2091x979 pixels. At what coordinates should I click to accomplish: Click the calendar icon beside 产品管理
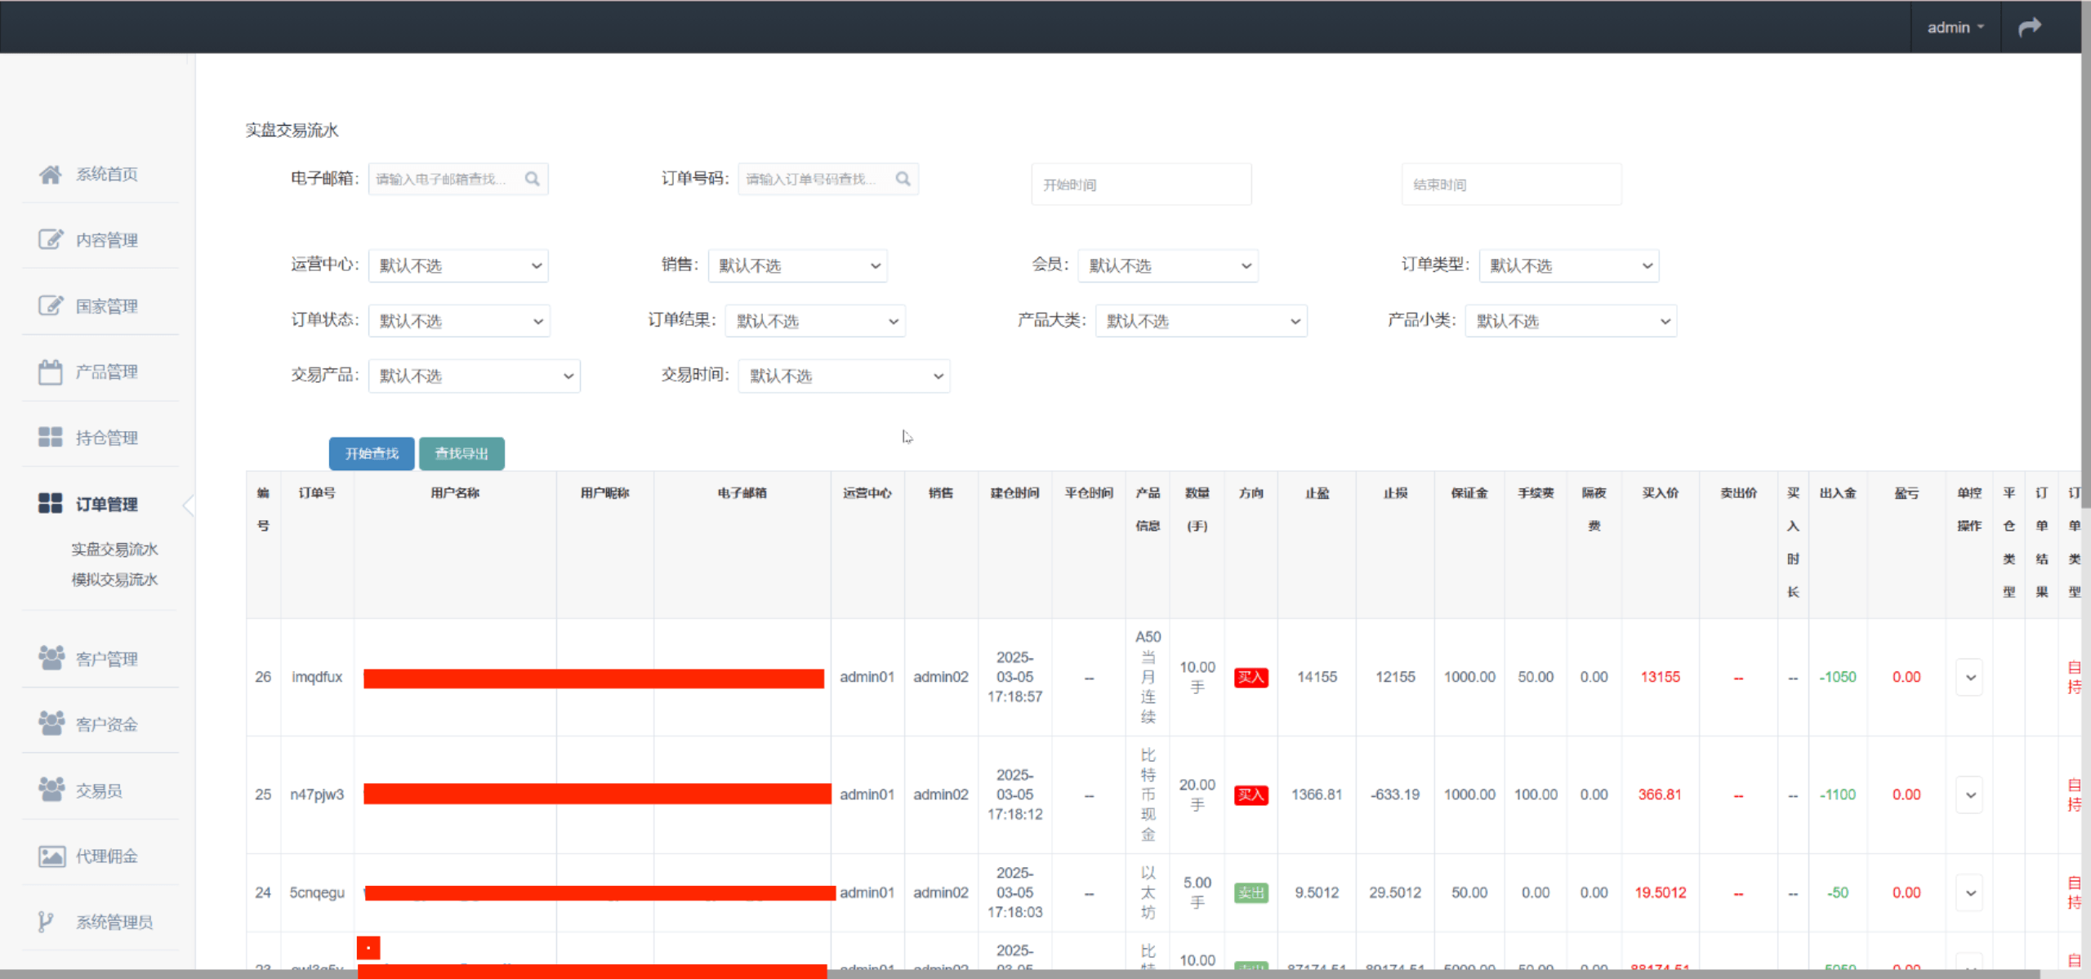click(50, 372)
